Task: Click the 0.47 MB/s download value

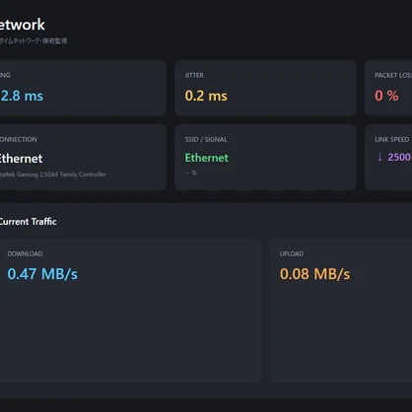Action: [x=42, y=274]
